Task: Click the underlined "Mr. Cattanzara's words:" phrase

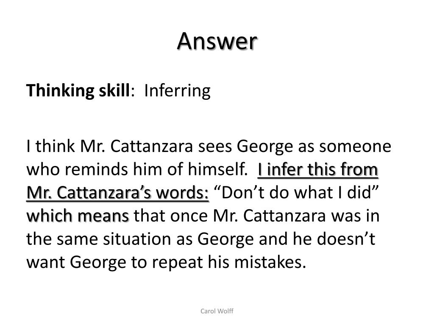Action: tap(118, 193)
